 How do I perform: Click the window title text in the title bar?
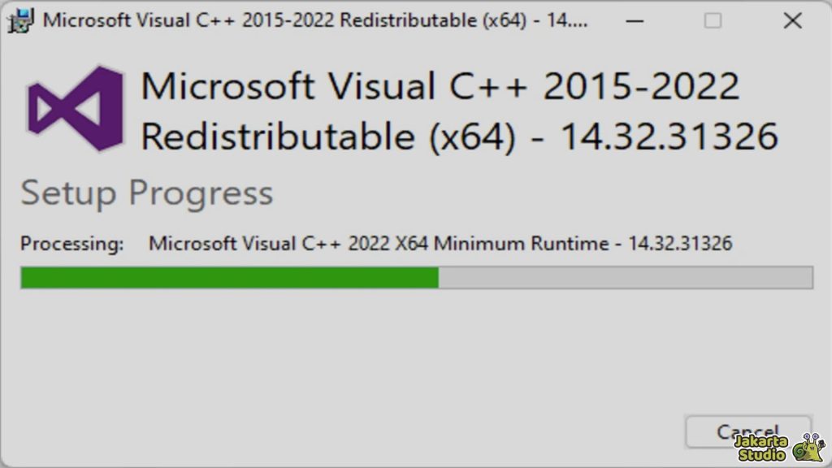[x=309, y=20]
